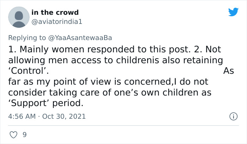Like the tweet with the heart icon
This screenshot has width=247, height=144.
coord(14,135)
